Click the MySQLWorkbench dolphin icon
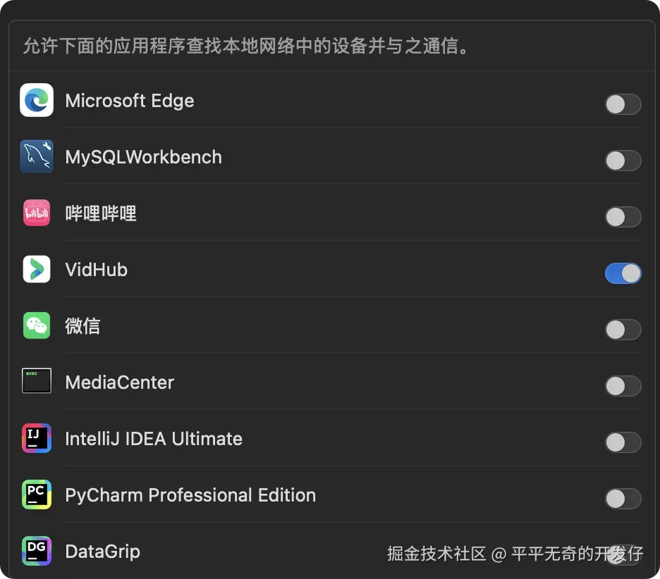 [x=37, y=157]
